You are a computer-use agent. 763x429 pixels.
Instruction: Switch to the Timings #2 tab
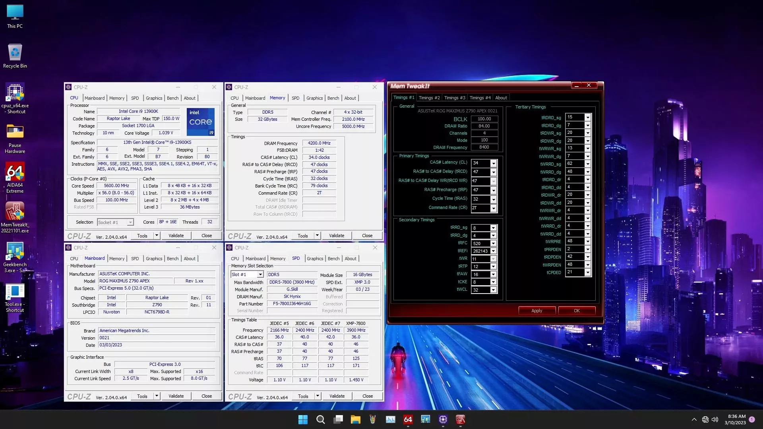pos(429,97)
